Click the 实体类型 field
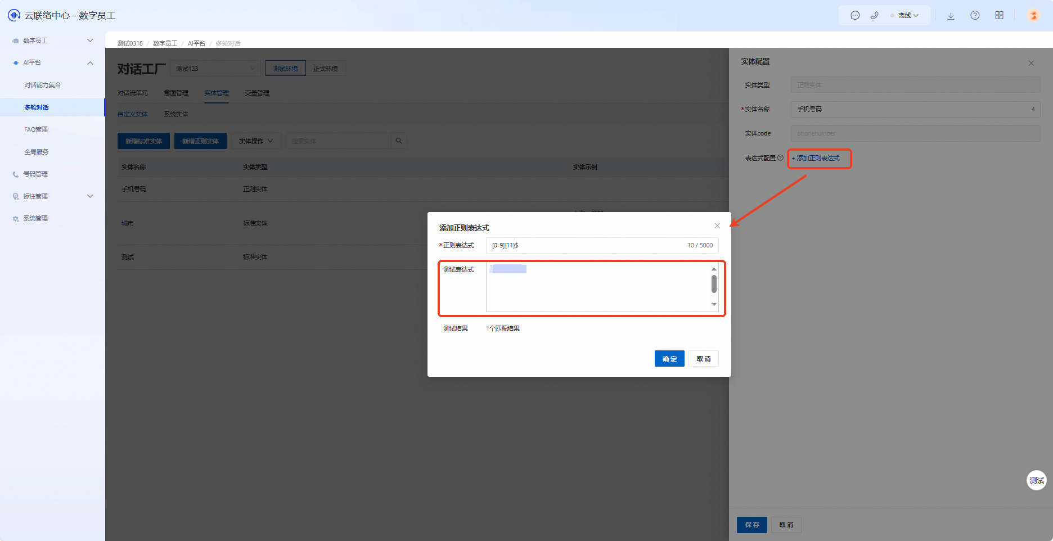Screen dimensions: 1053x541 [x=915, y=85]
